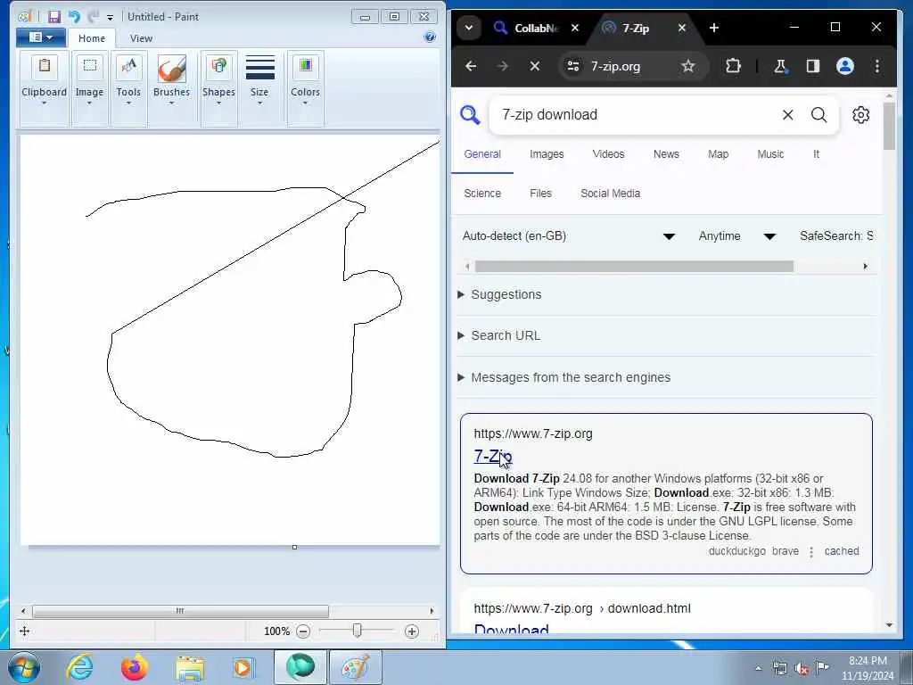Click the zoom in plus button in Paint
Screen dimensions: 913x685
click(x=412, y=631)
